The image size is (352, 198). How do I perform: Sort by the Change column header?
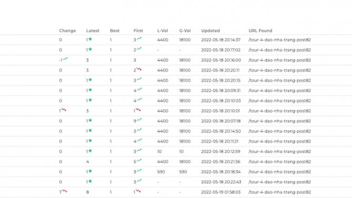tap(67, 30)
